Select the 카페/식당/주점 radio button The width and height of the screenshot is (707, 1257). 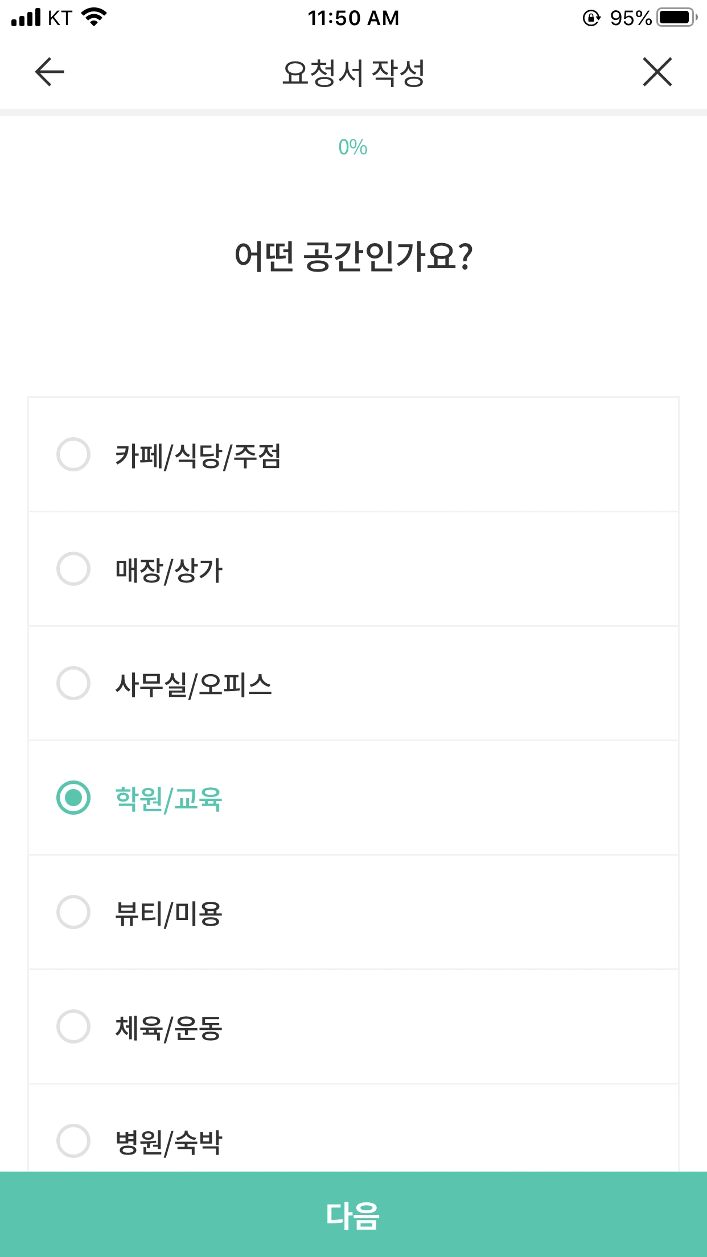point(73,454)
